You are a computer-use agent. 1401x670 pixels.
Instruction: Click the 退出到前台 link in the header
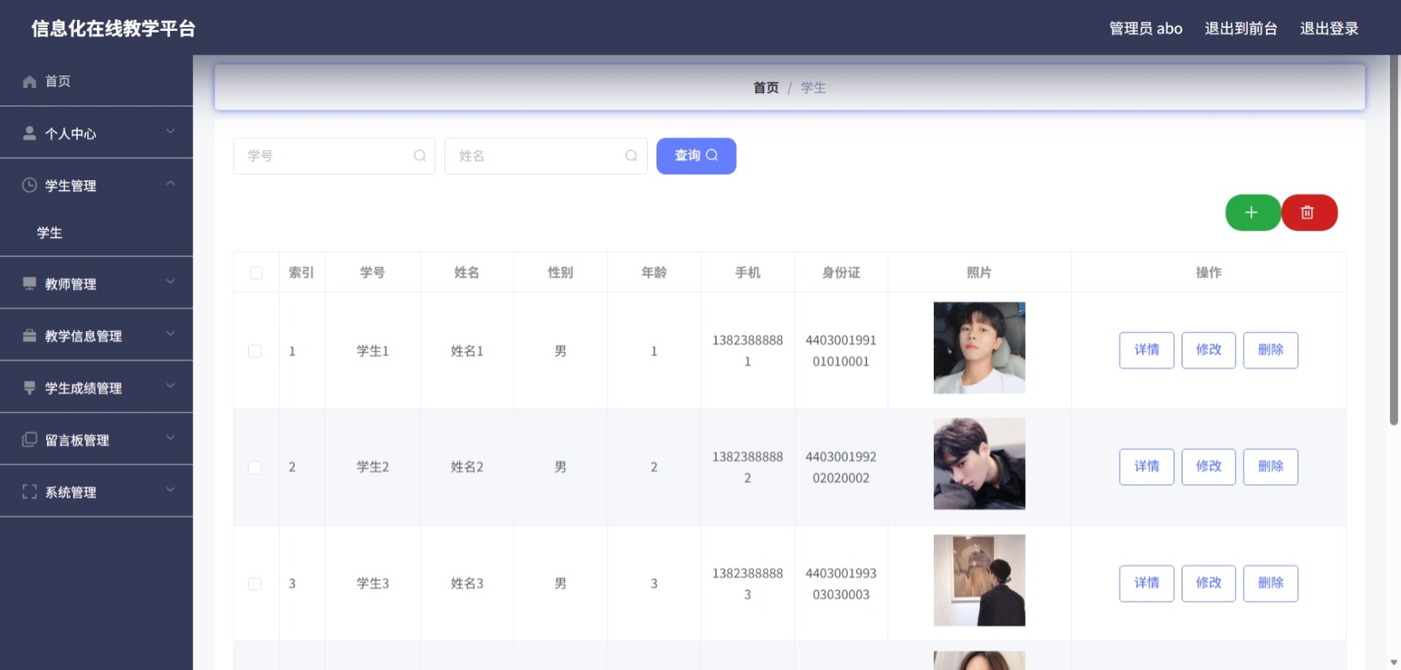pyautogui.click(x=1240, y=29)
